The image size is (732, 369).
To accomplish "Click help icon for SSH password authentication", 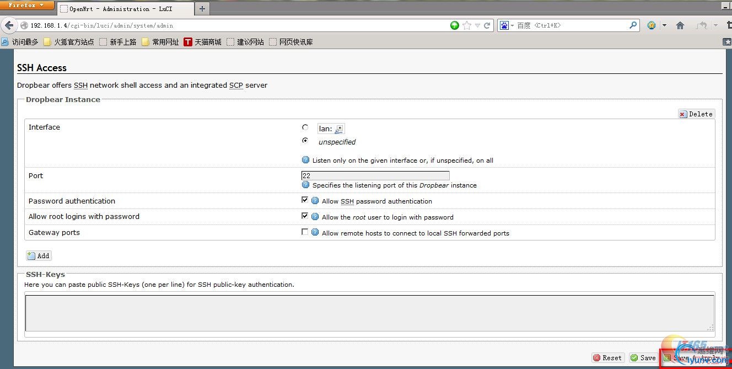I will pyautogui.click(x=315, y=201).
